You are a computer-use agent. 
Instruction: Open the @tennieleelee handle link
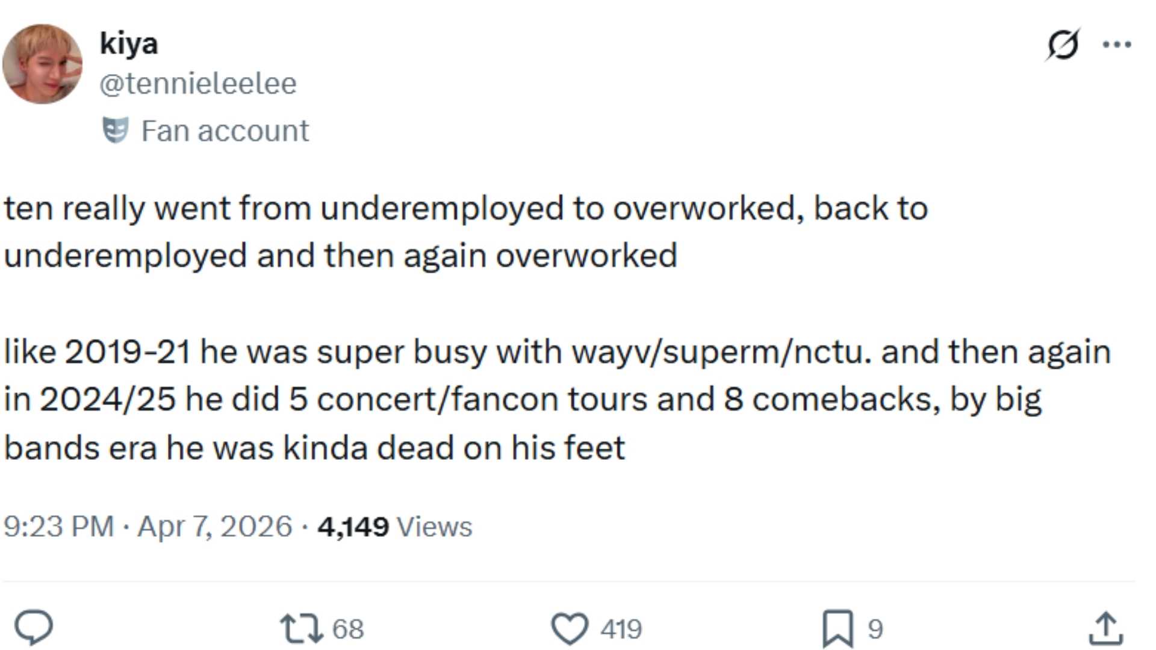(x=198, y=83)
